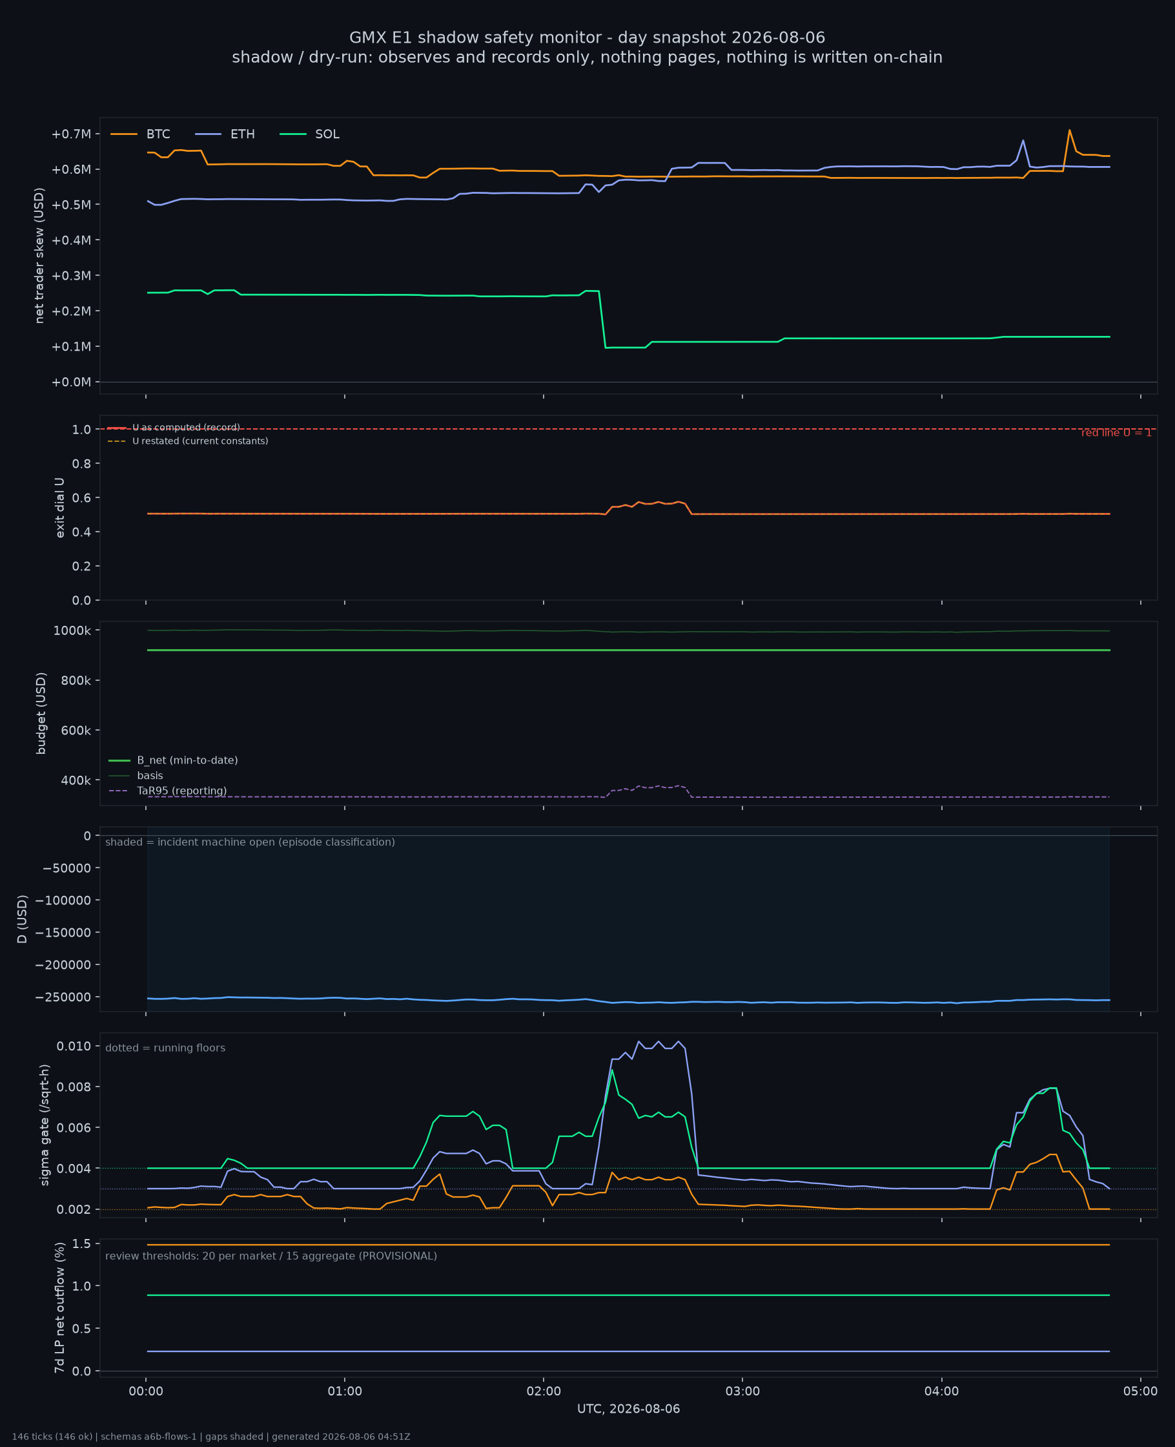The image size is (1175, 1447).
Task: Click the −200000 tick on D axis
Action: pyautogui.click(x=64, y=966)
